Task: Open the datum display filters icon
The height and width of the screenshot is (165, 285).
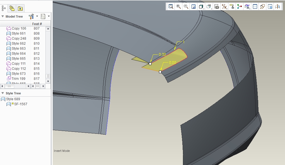Action: [224, 7]
